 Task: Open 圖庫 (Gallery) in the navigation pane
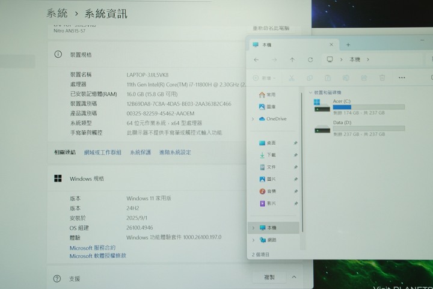click(x=267, y=107)
